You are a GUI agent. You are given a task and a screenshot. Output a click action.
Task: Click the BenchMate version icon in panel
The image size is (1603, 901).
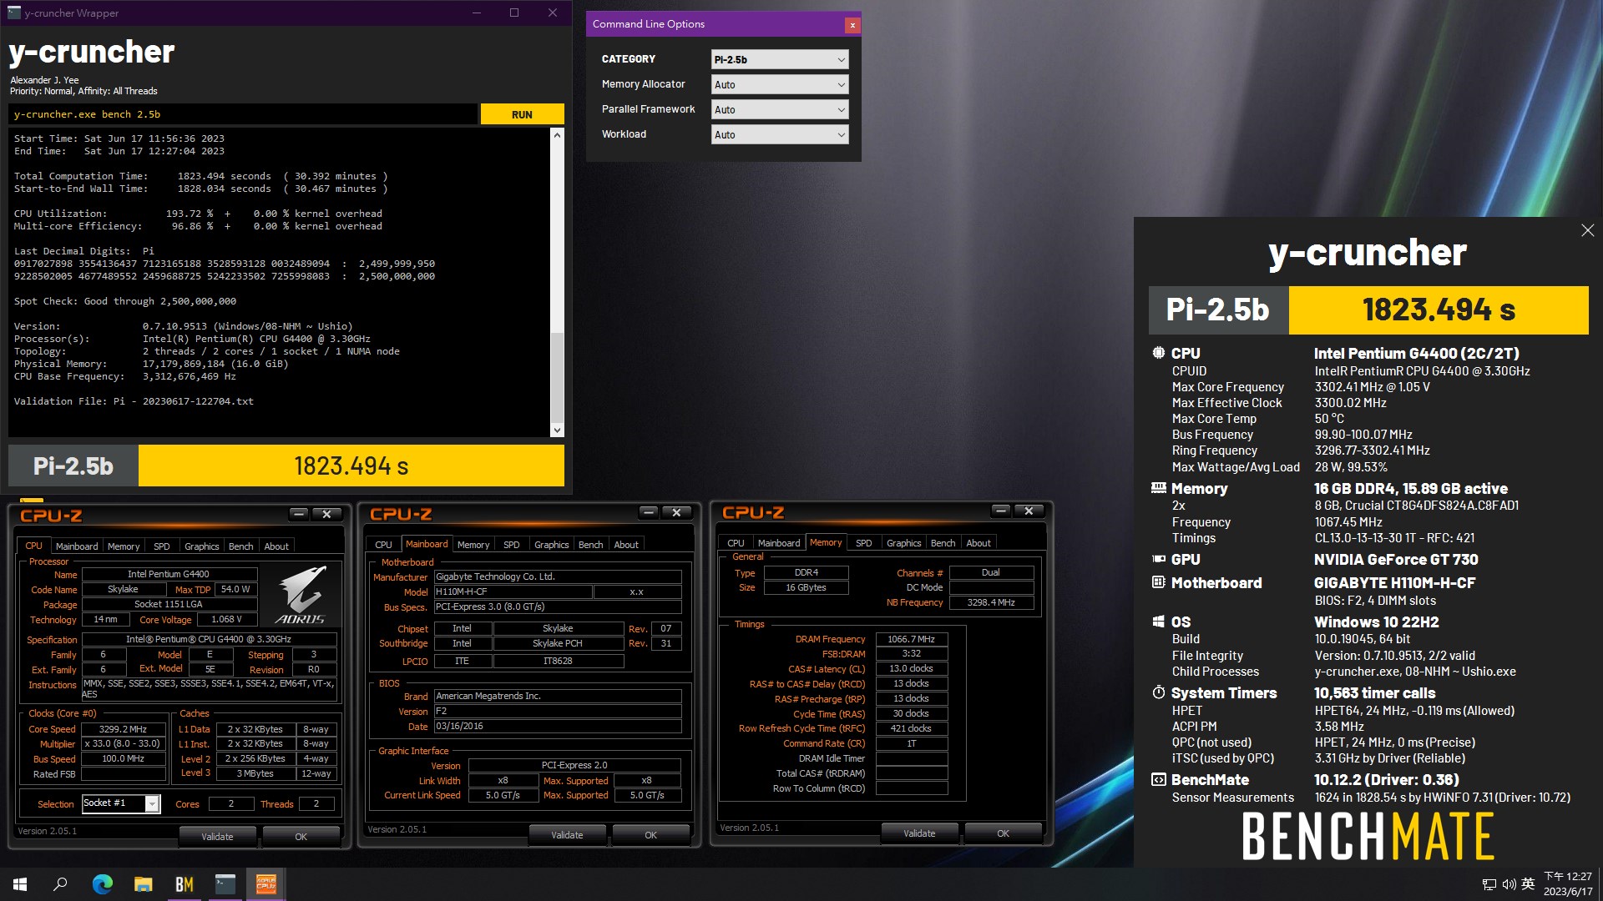(1158, 779)
